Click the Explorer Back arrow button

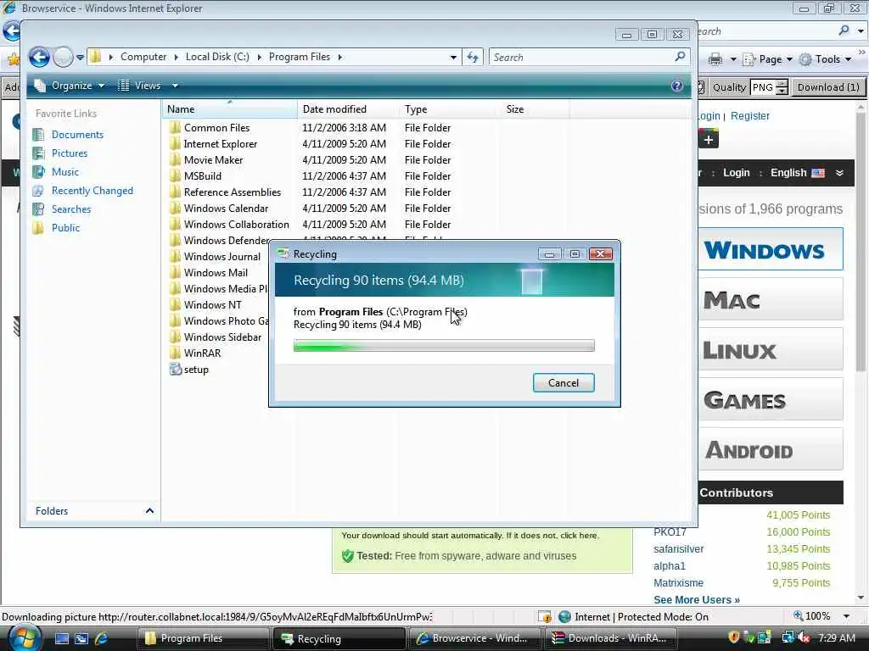tap(39, 57)
